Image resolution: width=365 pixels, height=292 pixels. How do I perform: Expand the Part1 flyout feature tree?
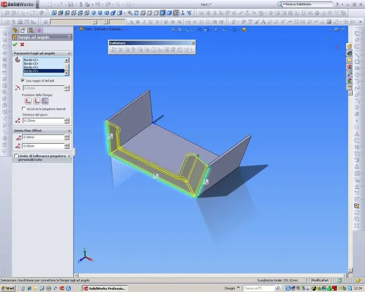click(x=75, y=29)
